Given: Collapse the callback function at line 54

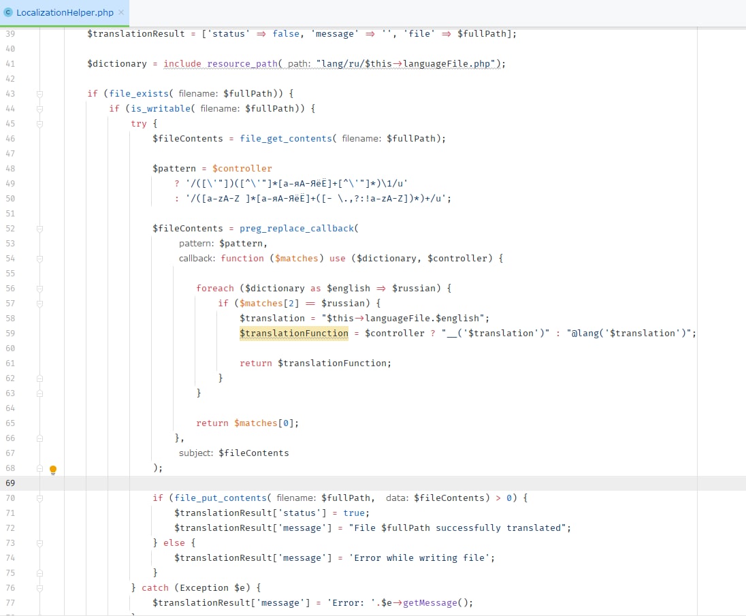Looking at the screenshot, I should [40, 258].
